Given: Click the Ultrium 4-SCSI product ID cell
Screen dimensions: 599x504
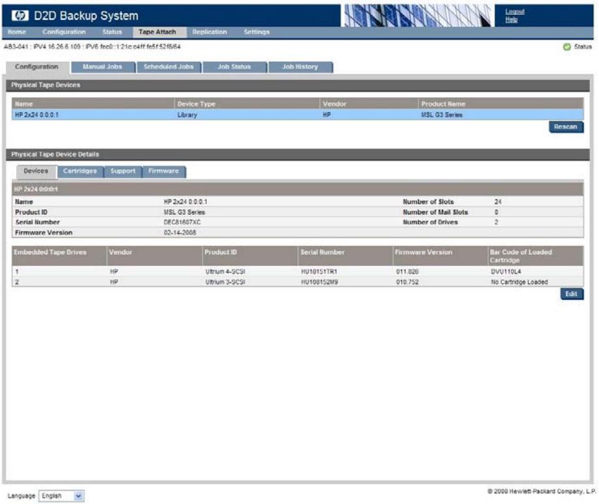Looking at the screenshot, I should pos(225,271).
